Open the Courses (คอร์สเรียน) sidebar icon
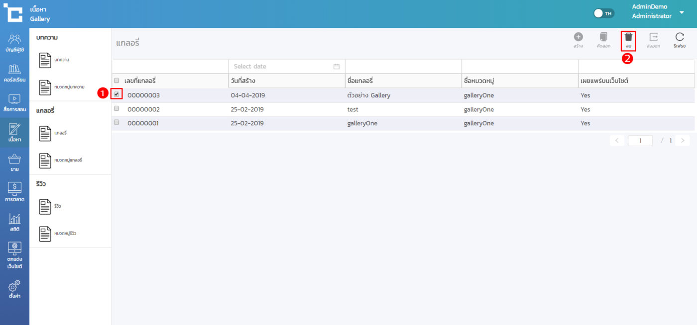Screen dimensions: 697x325 coord(14,73)
